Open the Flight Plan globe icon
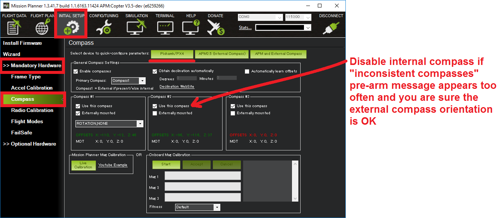This screenshot has width=500, height=218. tap(42, 27)
